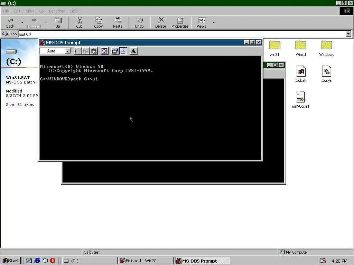Screen dimensions: 354x265
Task: Click the Windows logo throbber in Explorer
Action: [x=347, y=11]
